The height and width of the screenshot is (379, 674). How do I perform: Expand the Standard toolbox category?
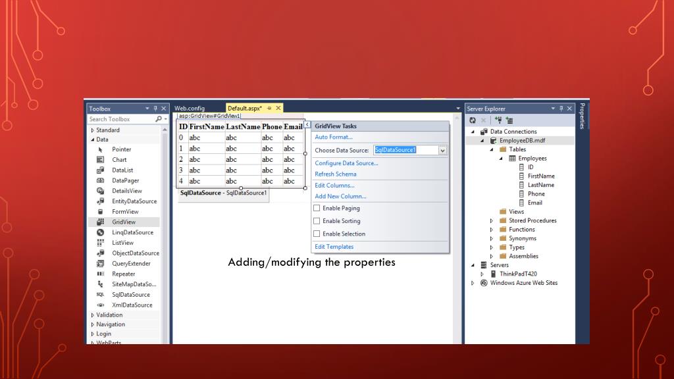click(92, 130)
